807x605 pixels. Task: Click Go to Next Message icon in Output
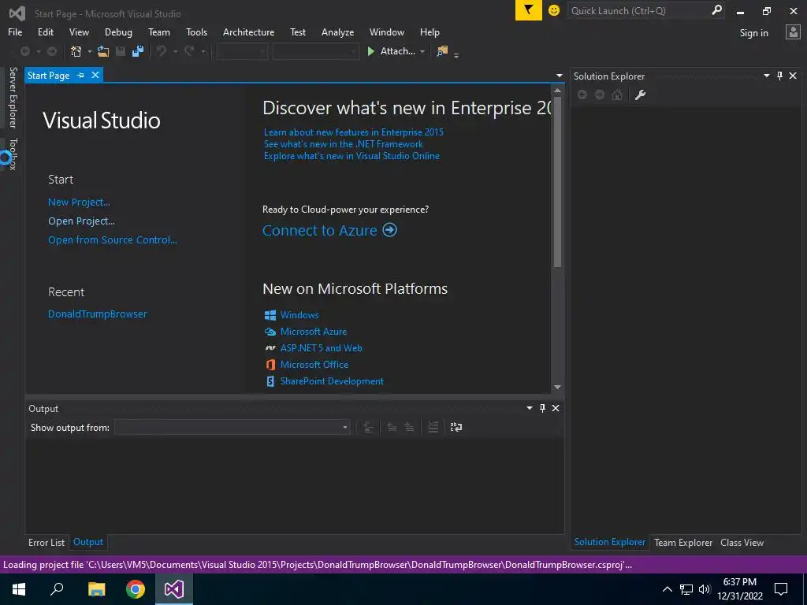tap(409, 428)
